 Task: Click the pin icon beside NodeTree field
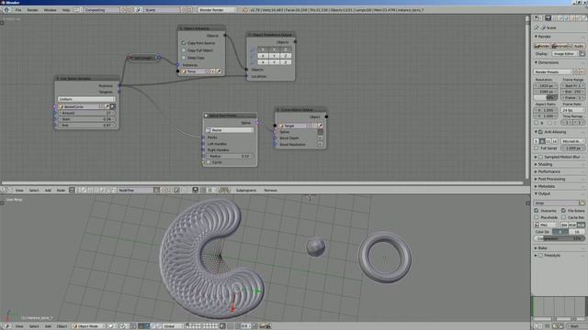tap(176, 191)
